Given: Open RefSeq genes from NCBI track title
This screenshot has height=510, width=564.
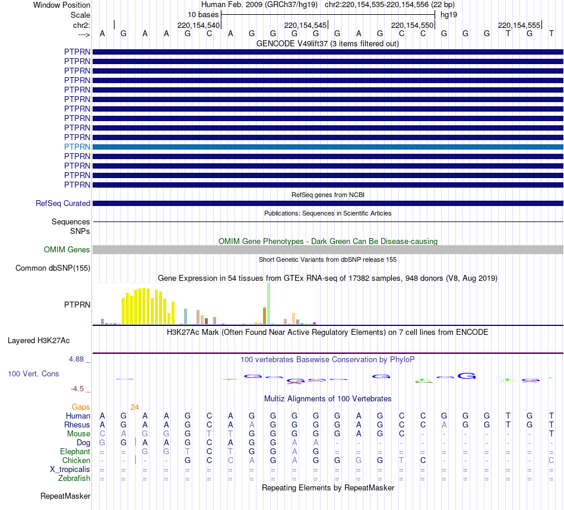Looking at the screenshot, I should click(x=328, y=195).
